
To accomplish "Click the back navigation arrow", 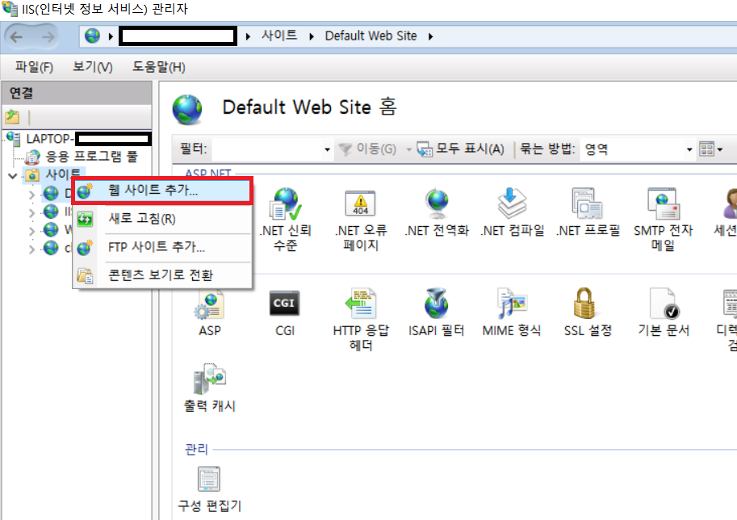I will [16, 36].
